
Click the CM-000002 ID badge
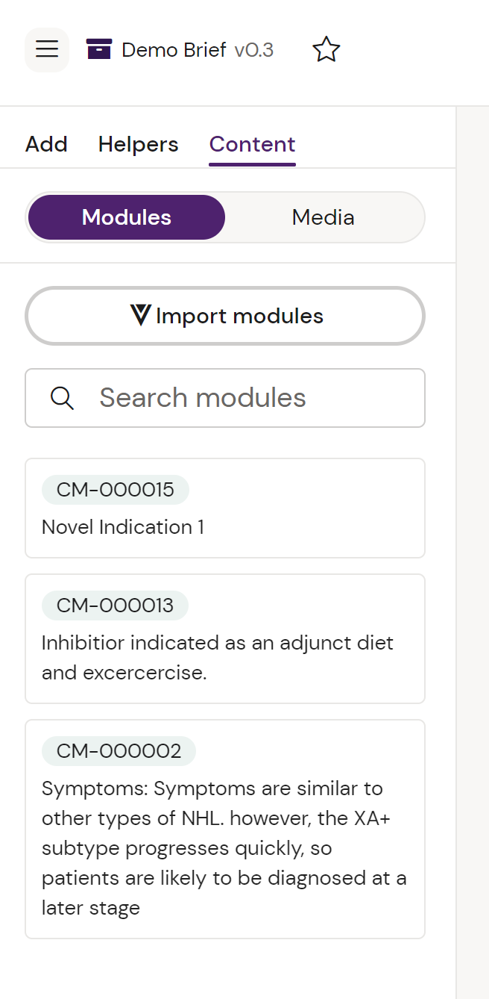pyautogui.click(x=119, y=751)
